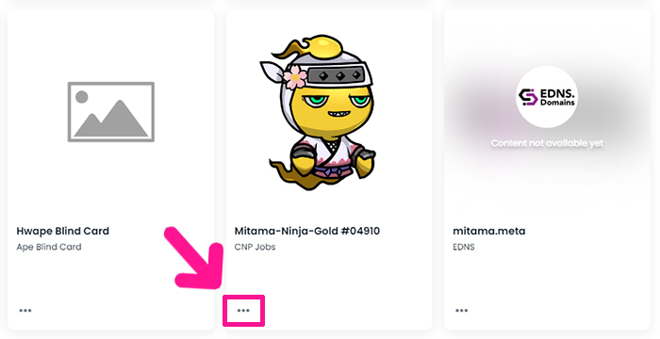Viewport: 660px width, 339px height.
Task: Click the sakura flower on ninja's headband
Action: click(294, 77)
